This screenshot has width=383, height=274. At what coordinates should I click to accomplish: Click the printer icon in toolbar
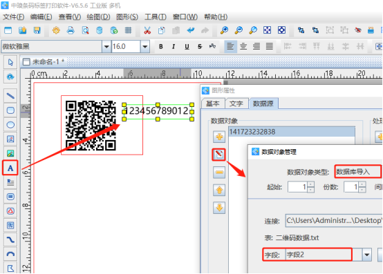click(x=71, y=30)
